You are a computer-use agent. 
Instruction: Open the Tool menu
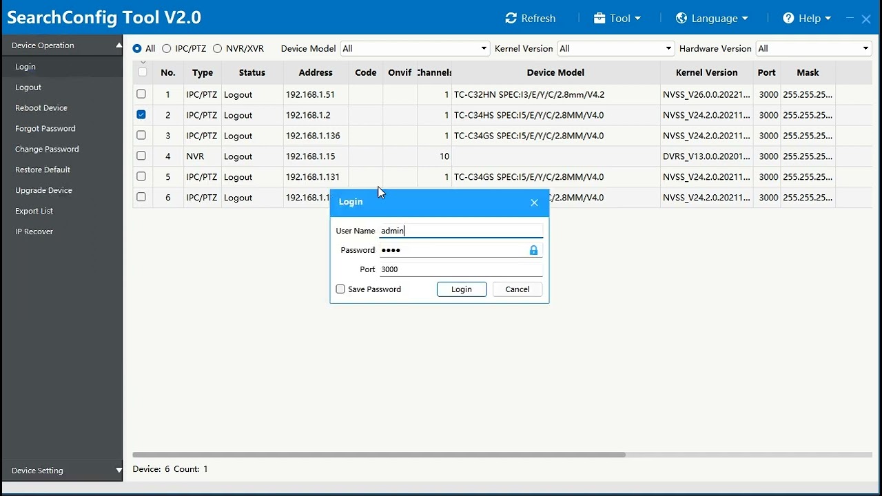pyautogui.click(x=617, y=19)
